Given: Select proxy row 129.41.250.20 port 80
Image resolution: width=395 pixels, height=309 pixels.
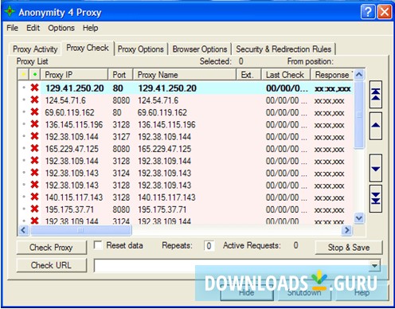Looking at the screenshot, I should click(x=186, y=88).
